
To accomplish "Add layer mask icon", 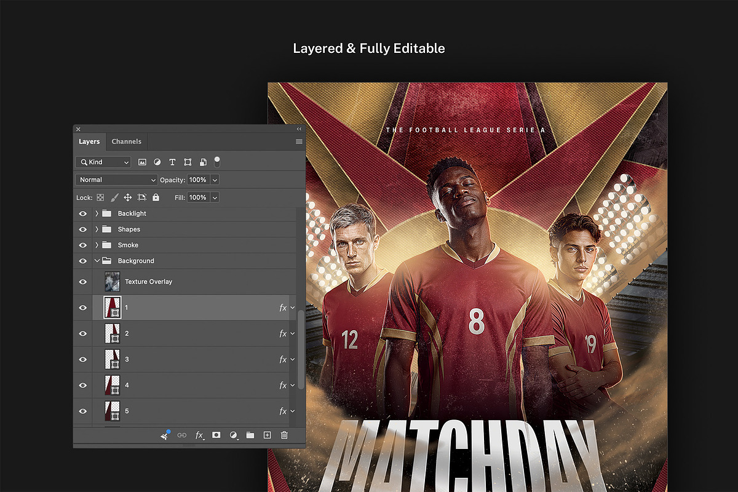I will [216, 435].
